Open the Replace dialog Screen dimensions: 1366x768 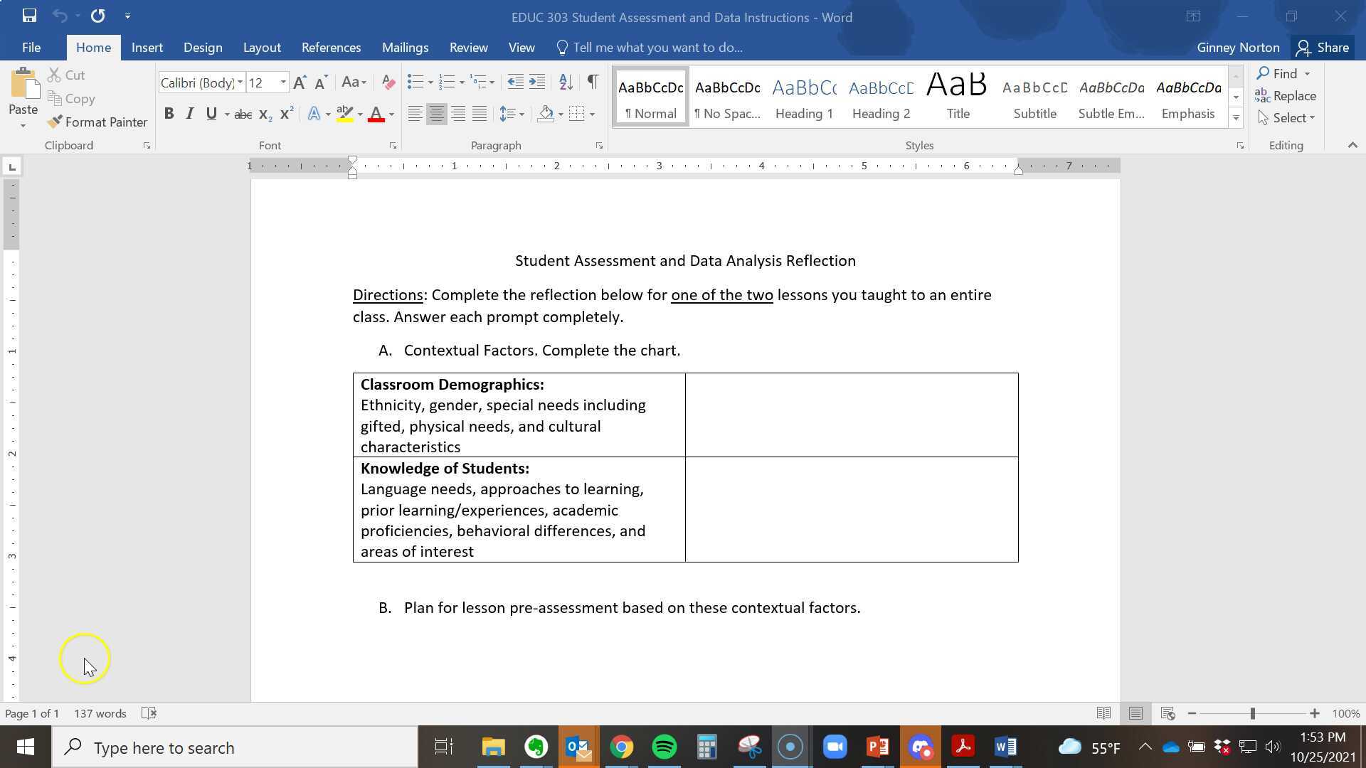click(x=1286, y=95)
